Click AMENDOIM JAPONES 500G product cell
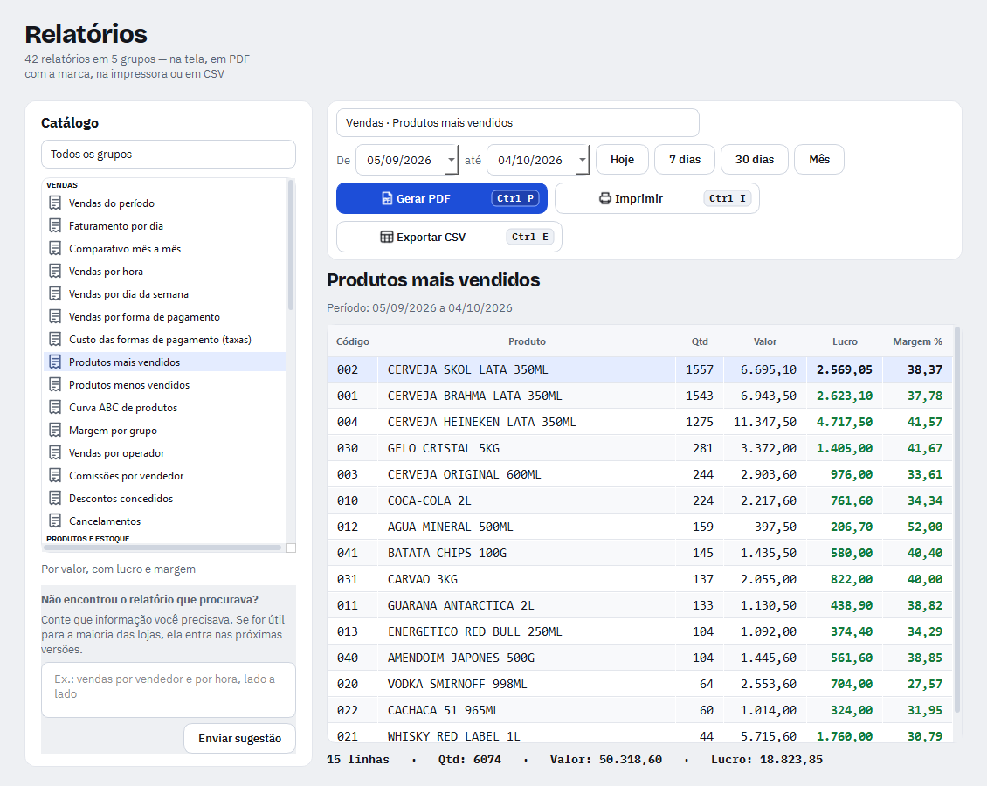This screenshot has width=987, height=786. pyautogui.click(x=527, y=658)
